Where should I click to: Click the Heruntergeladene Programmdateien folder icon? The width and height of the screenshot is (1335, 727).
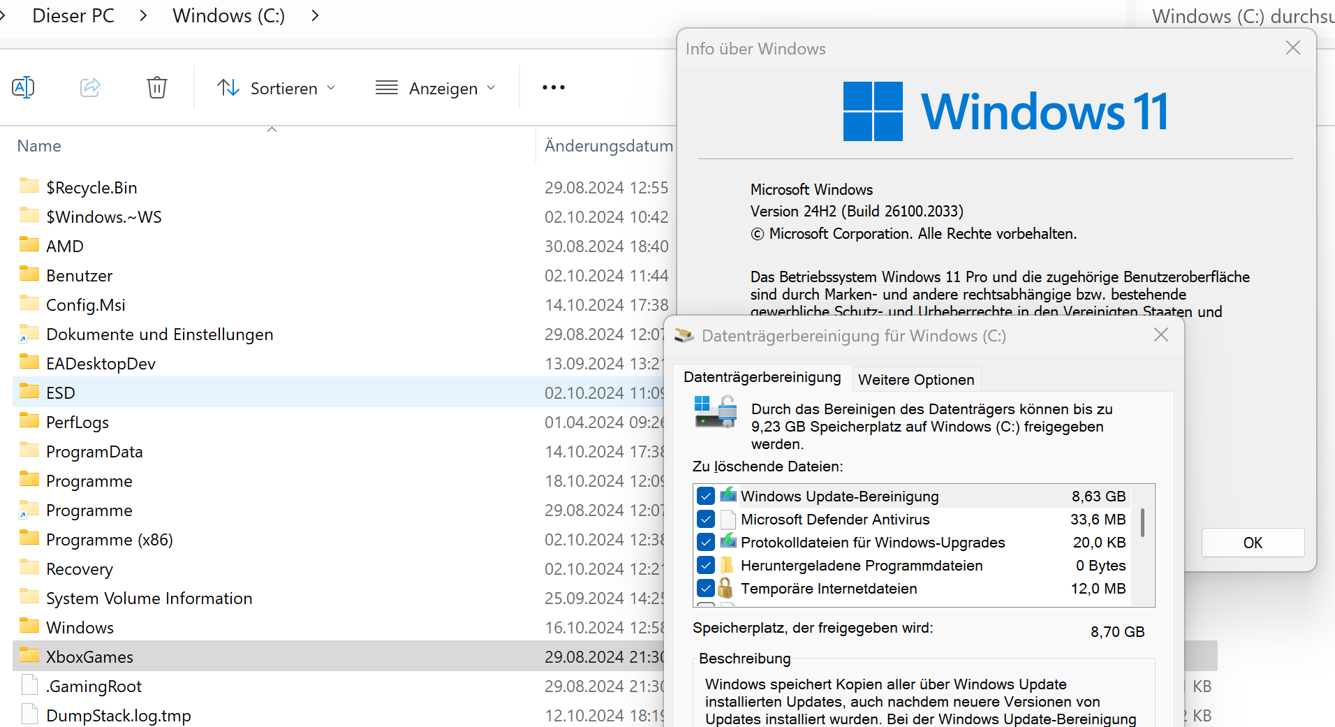pos(728,565)
